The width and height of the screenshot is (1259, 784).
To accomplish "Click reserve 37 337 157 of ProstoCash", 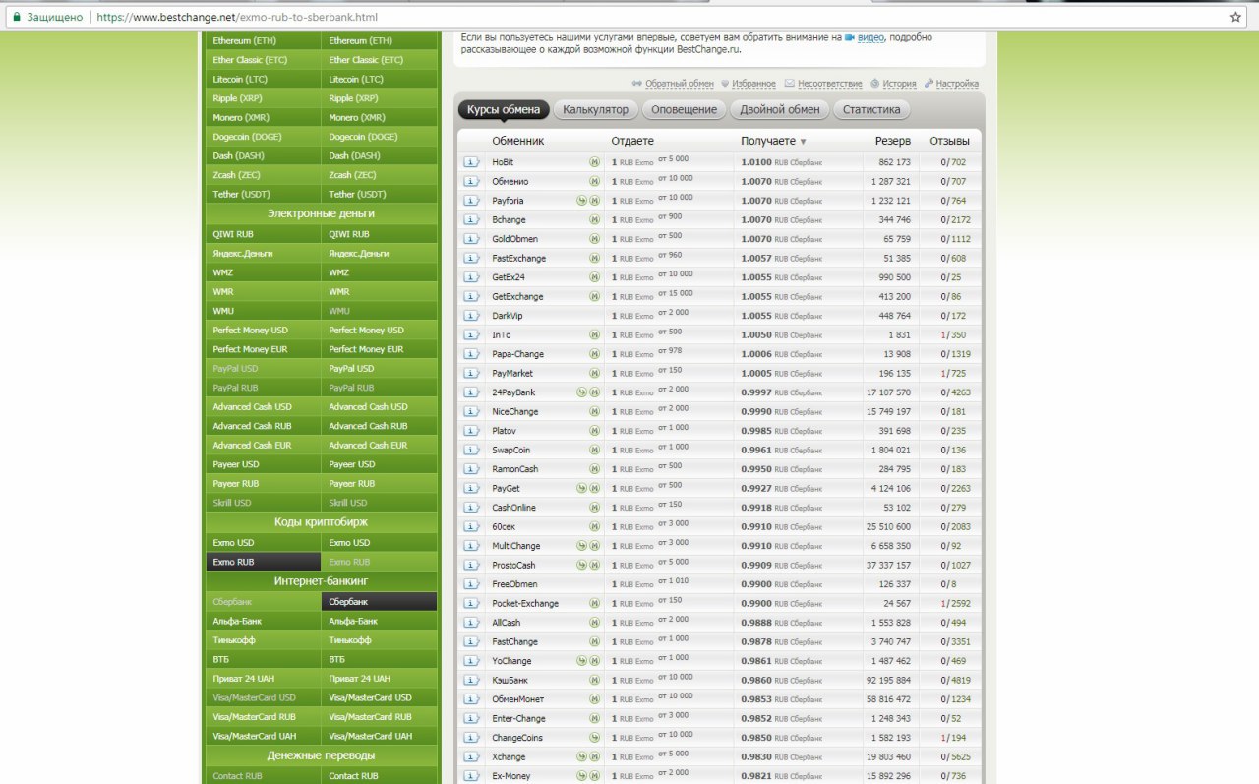I will [x=888, y=566].
